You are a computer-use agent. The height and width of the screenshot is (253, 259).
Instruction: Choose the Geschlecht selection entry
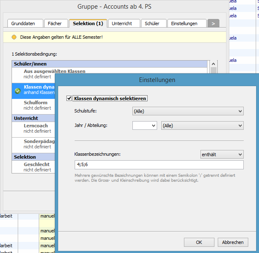click(37, 167)
